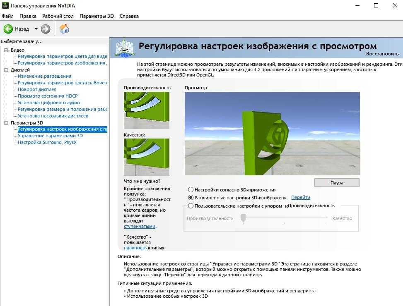Click the grey Forward arrow icon
Screen dimensions: 403x306
point(46,29)
